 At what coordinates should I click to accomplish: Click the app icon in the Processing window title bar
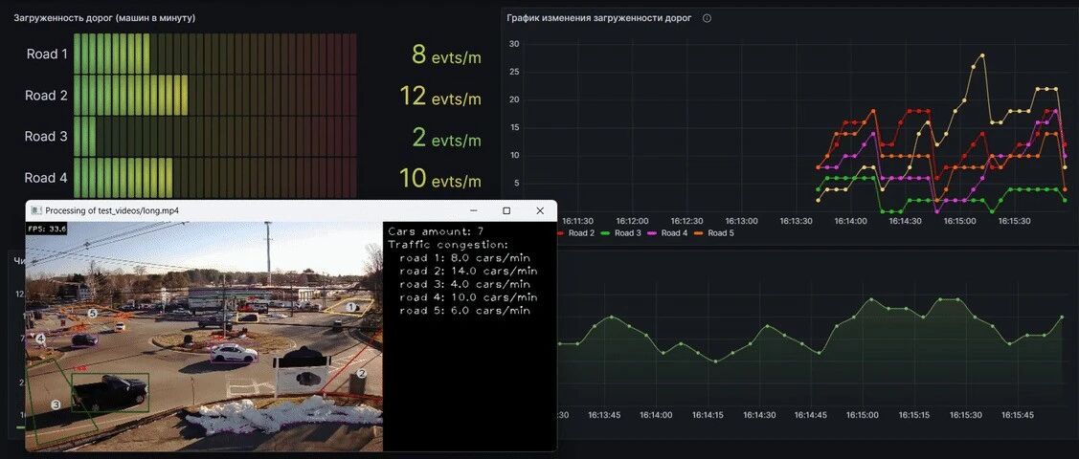coord(35,211)
